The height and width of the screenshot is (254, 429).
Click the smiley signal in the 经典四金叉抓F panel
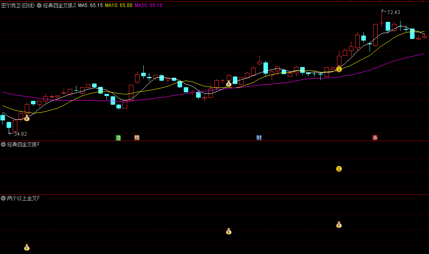339,169
